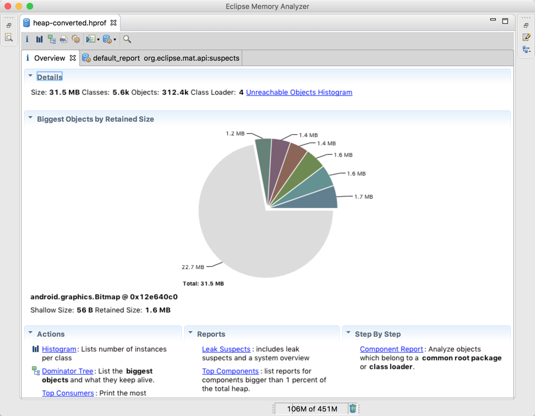Click android.graphics.Bitmap @ 0x12e640c0 text
535x416 pixels.
tap(104, 297)
